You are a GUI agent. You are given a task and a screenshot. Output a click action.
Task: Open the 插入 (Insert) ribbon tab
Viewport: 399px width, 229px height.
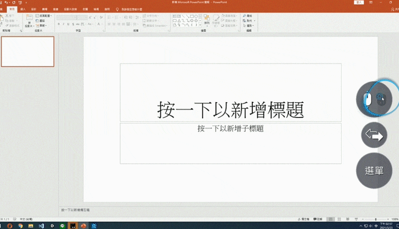[23, 9]
